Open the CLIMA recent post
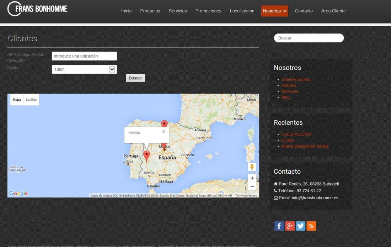The width and height of the screenshot is (391, 247). click(x=288, y=140)
